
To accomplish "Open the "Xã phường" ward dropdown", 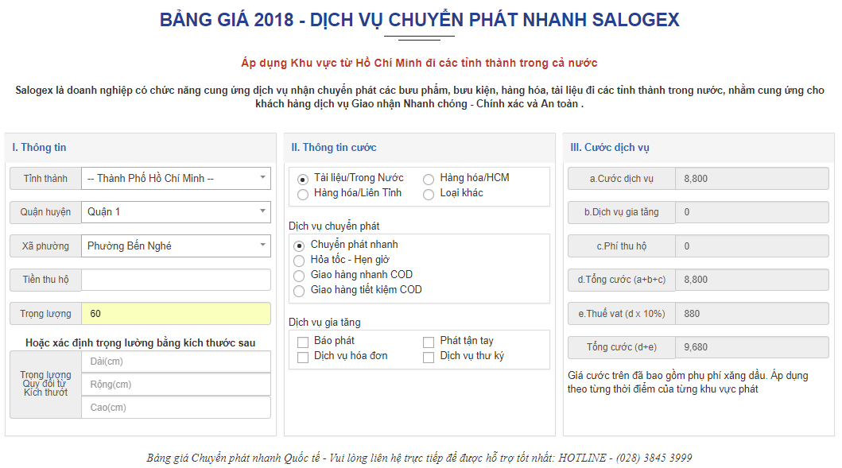I will (x=177, y=246).
